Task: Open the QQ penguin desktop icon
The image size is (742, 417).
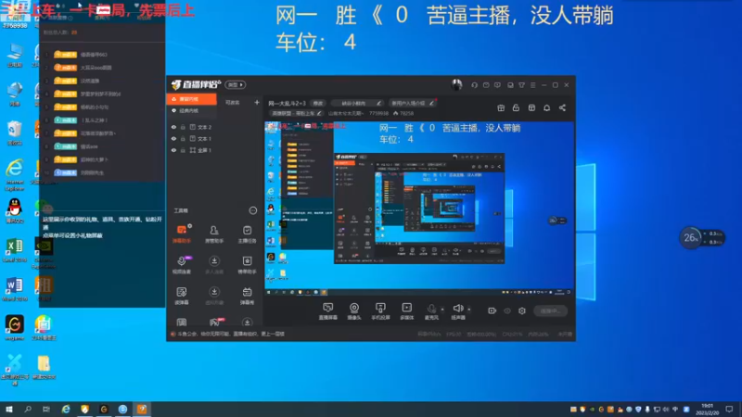Action: 15,211
